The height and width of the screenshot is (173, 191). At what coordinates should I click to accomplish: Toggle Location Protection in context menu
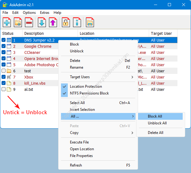pyautogui.click(x=86, y=86)
